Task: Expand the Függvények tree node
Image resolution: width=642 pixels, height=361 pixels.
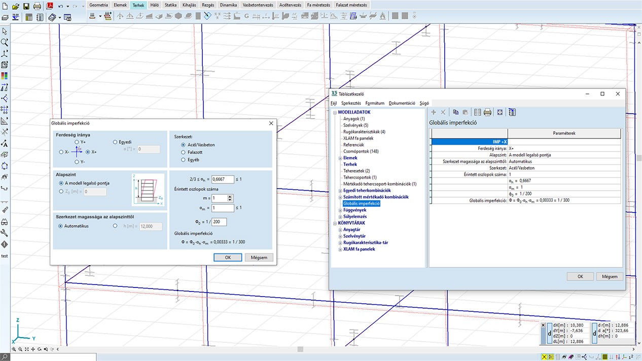Action: click(x=340, y=210)
